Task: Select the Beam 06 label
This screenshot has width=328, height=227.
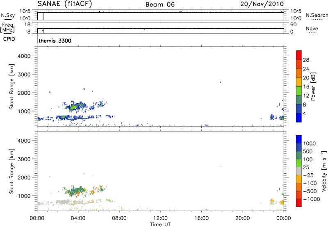Action: (160, 5)
